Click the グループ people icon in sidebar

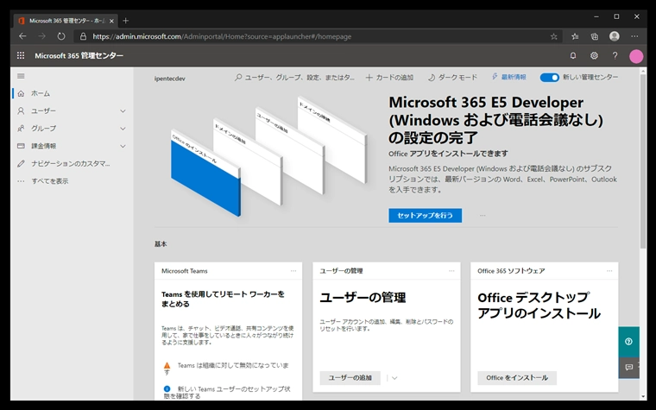(x=21, y=129)
